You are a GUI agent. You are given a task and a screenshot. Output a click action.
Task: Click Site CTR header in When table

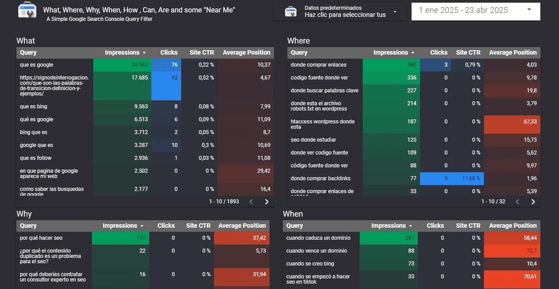tap(468, 226)
